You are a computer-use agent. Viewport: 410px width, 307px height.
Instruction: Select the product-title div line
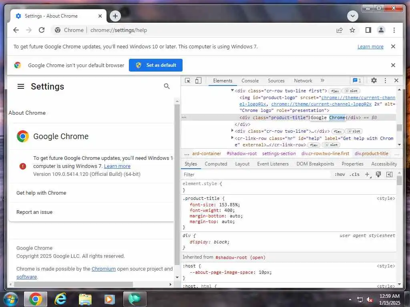coord(288,118)
